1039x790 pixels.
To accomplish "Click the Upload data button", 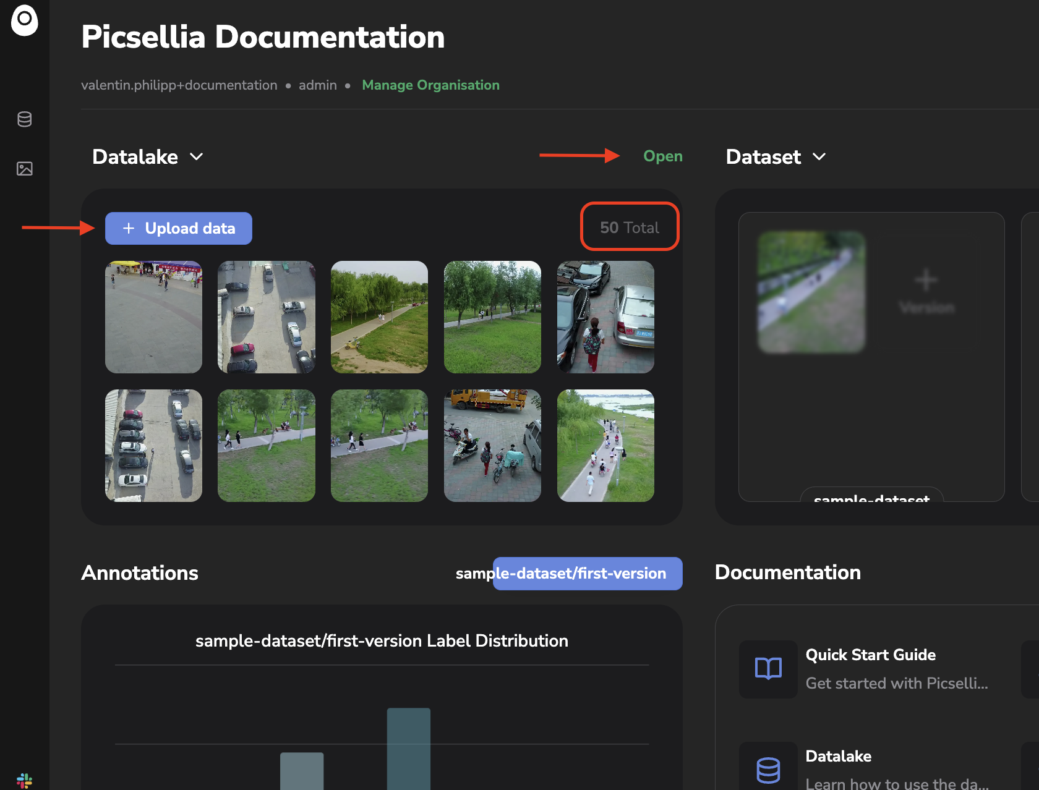I will click(x=179, y=229).
